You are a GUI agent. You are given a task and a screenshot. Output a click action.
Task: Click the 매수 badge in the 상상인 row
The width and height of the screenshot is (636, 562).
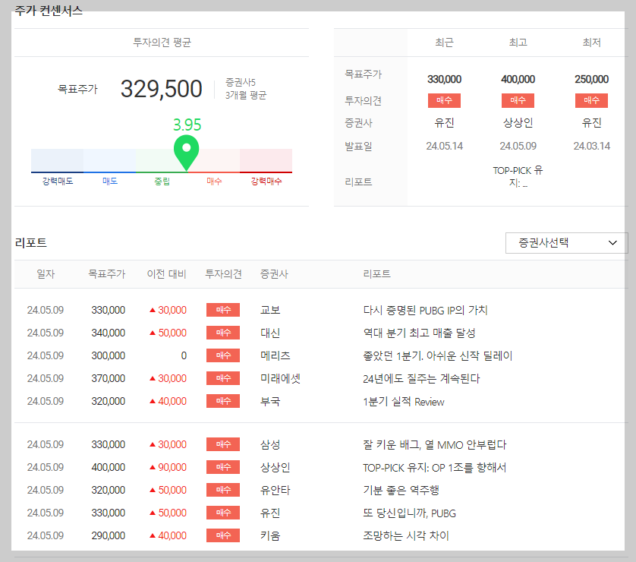point(223,467)
